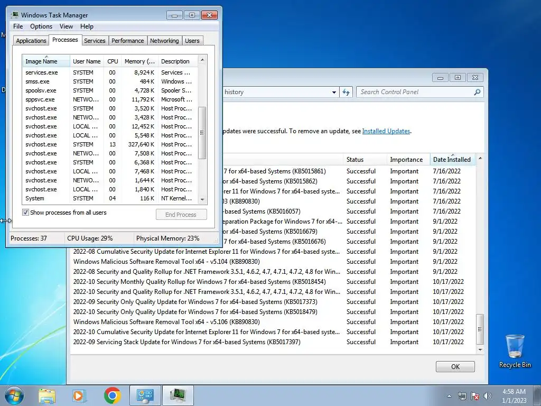Screen dimensions: 541x406
Task: Launch Windows Media Player from the taskbar
Action: tap(79, 395)
